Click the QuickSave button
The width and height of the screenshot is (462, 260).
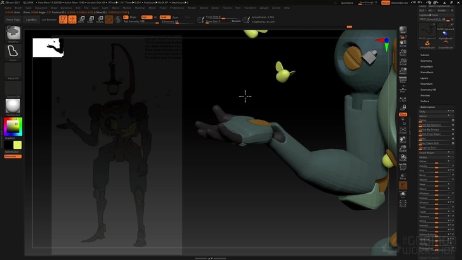tap(346, 3)
